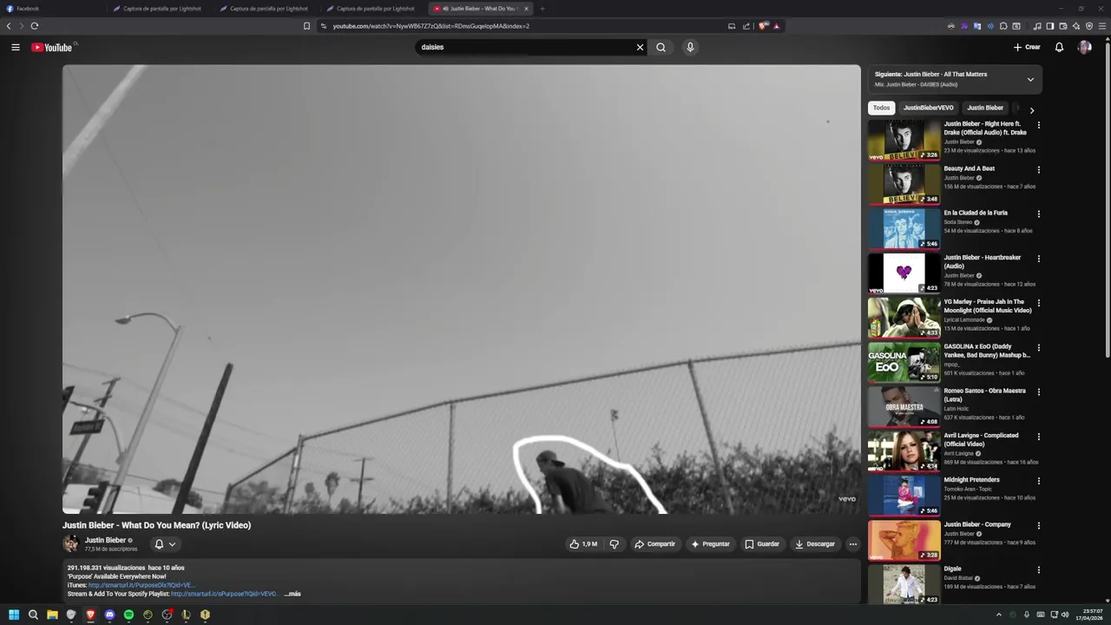This screenshot has height=625, width=1111.
Task: Open File Explorer from the taskbar
Action: click(x=52, y=615)
